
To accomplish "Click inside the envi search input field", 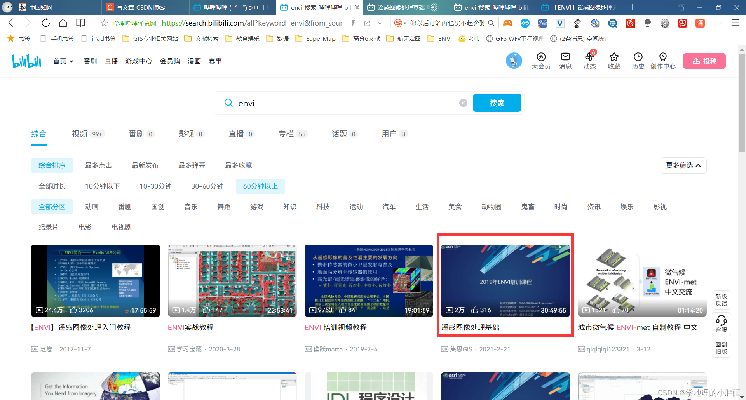I will (346, 103).
